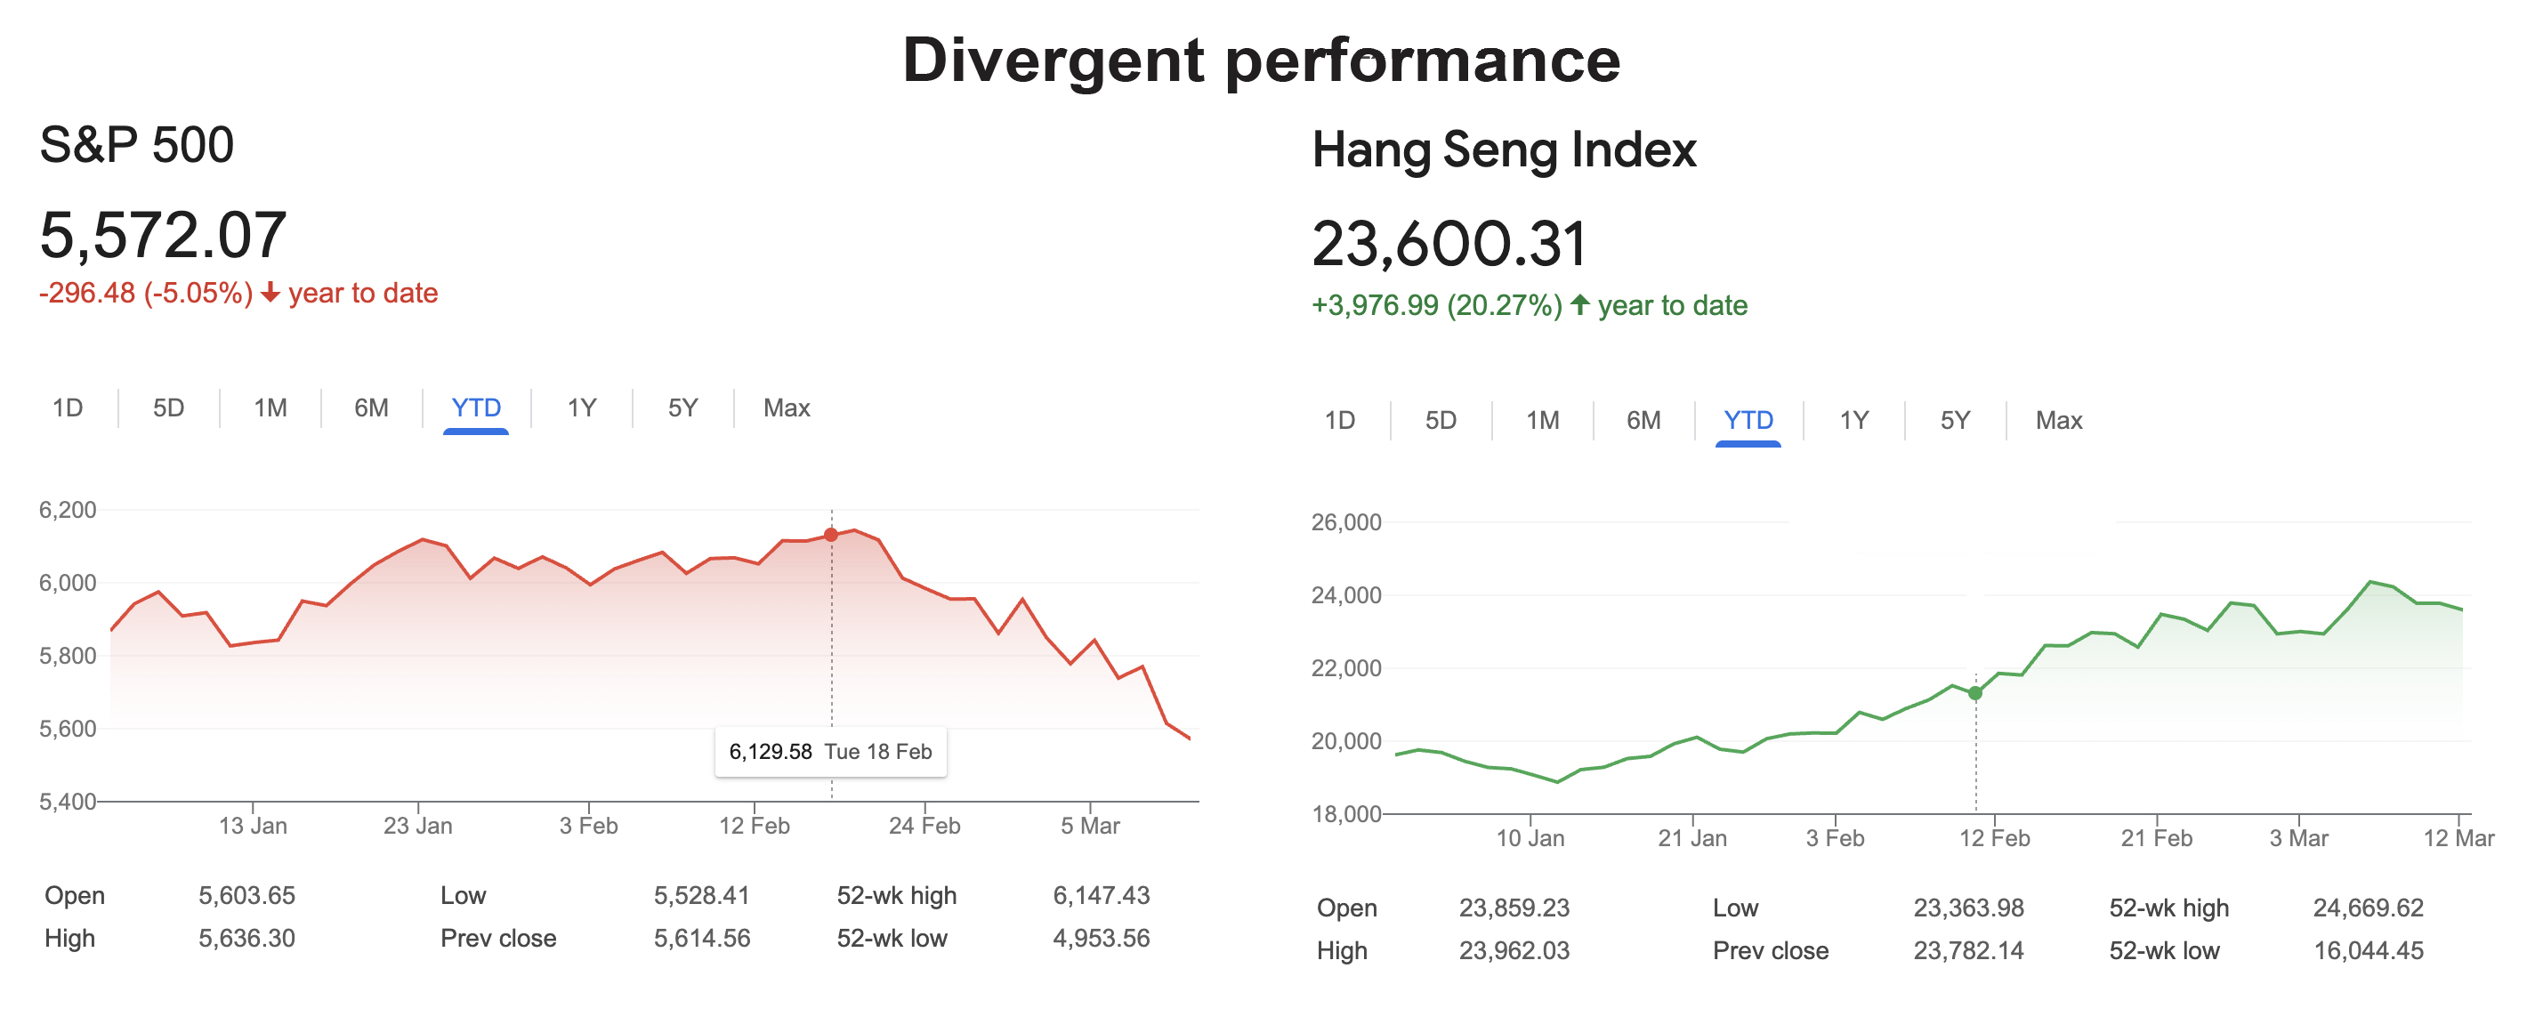Select the S&P 500 5D range tab
This screenshot has height=1025, width=2527.
pos(169,408)
